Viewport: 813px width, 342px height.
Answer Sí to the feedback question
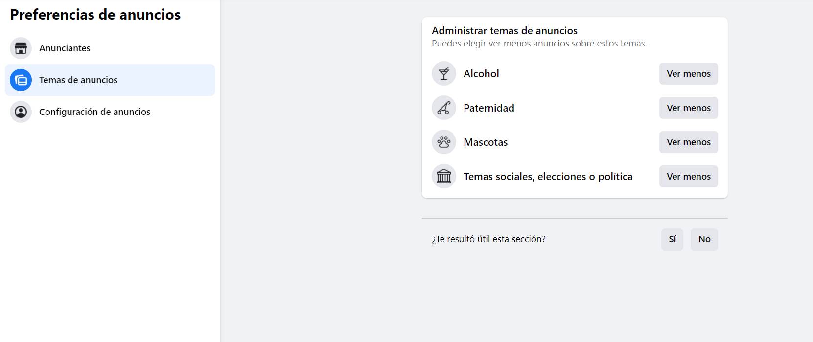coord(672,239)
